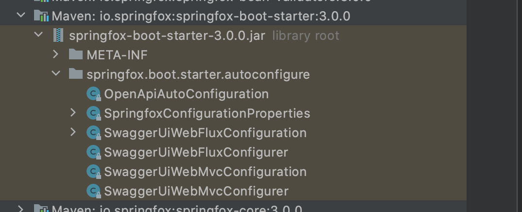The width and height of the screenshot is (522, 212).
Task: Expand the META-INF folder
Action: pyautogui.click(x=56, y=54)
